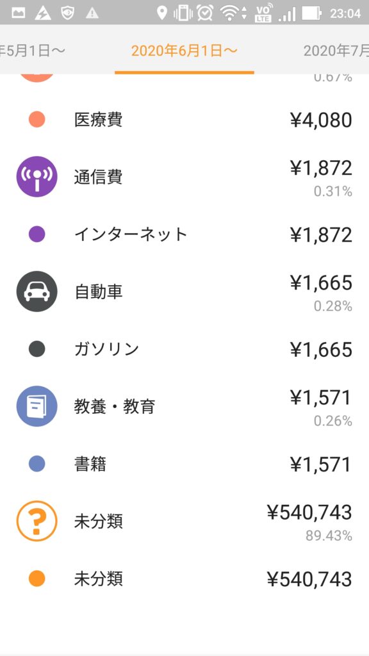Screen dimensions: 369x656
Task: Switch to the 5月1日 previous month tab
Action: (x=33, y=51)
